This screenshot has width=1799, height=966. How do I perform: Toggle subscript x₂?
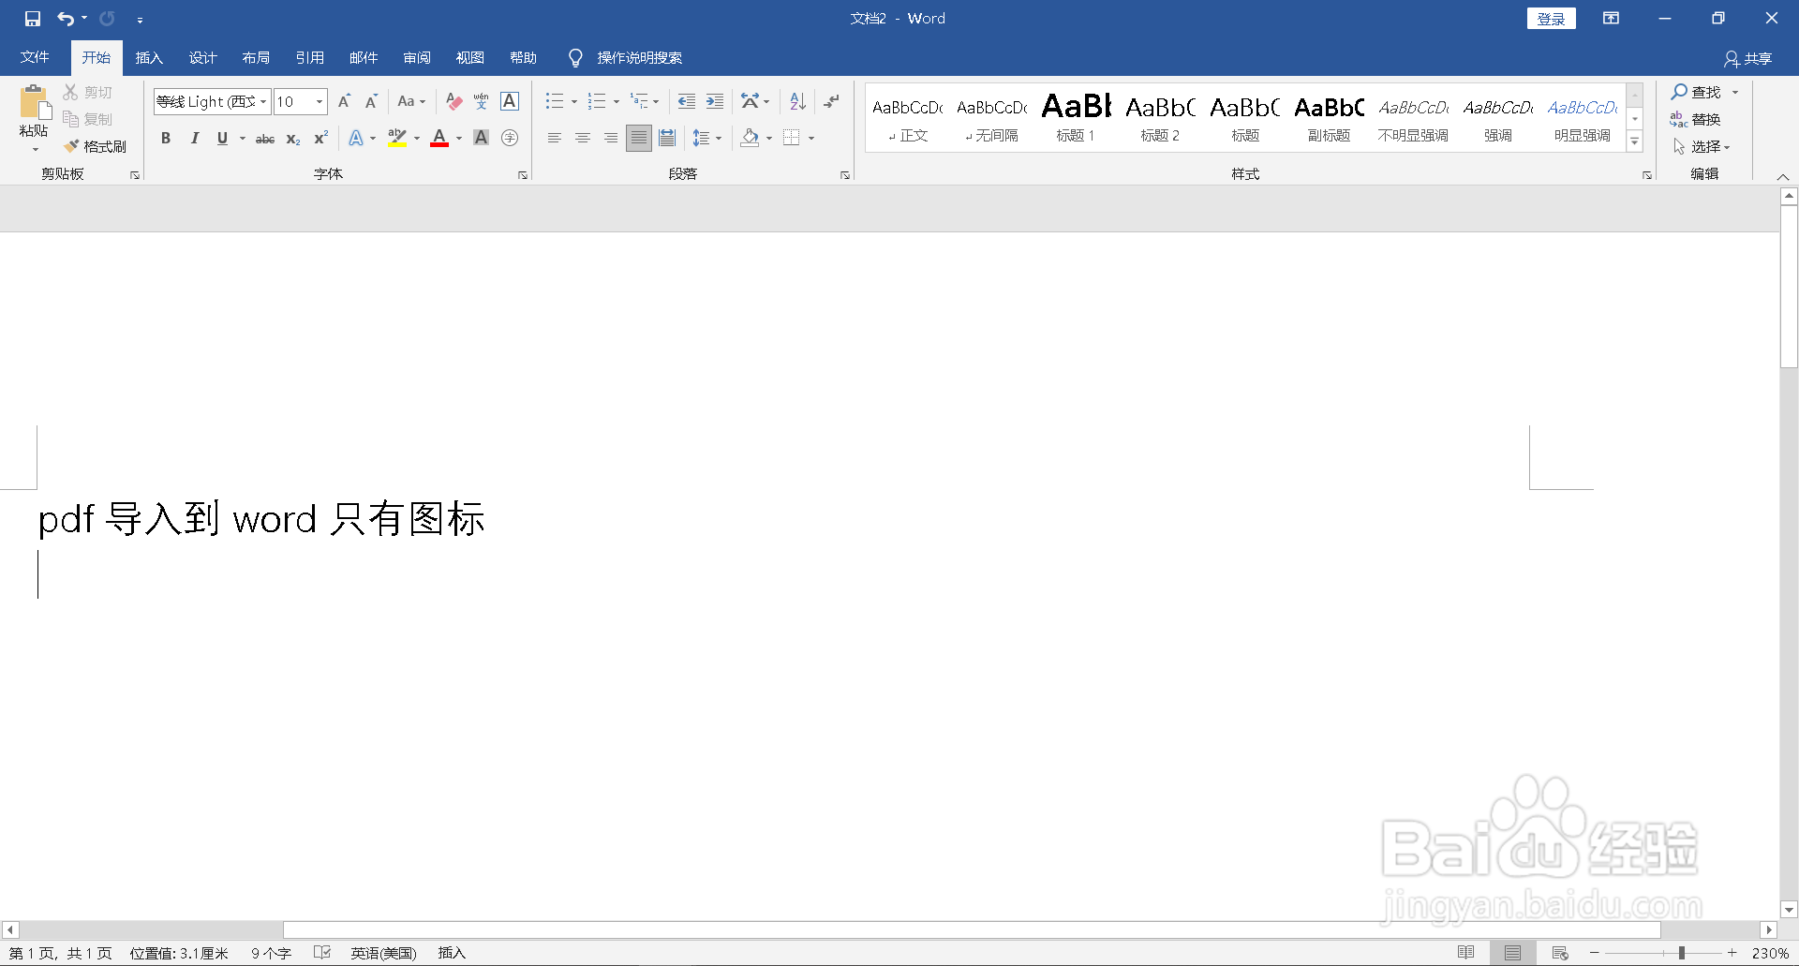click(x=293, y=138)
